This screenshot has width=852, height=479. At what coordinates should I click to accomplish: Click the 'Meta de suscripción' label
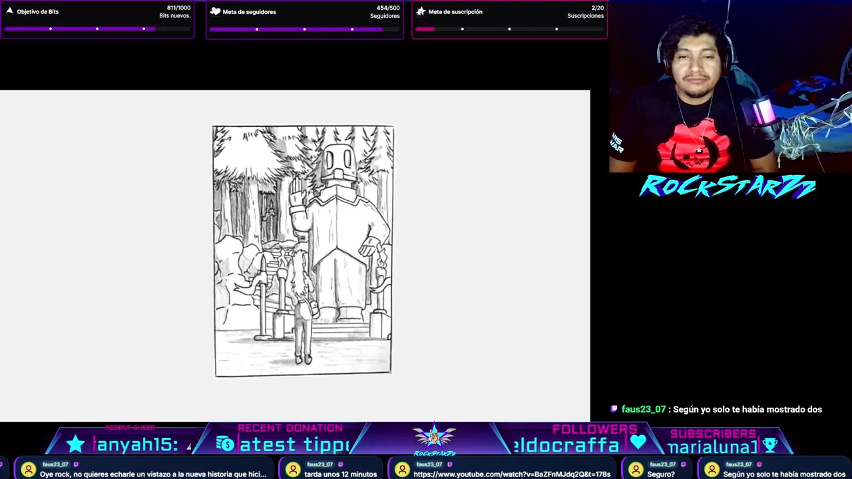(455, 11)
